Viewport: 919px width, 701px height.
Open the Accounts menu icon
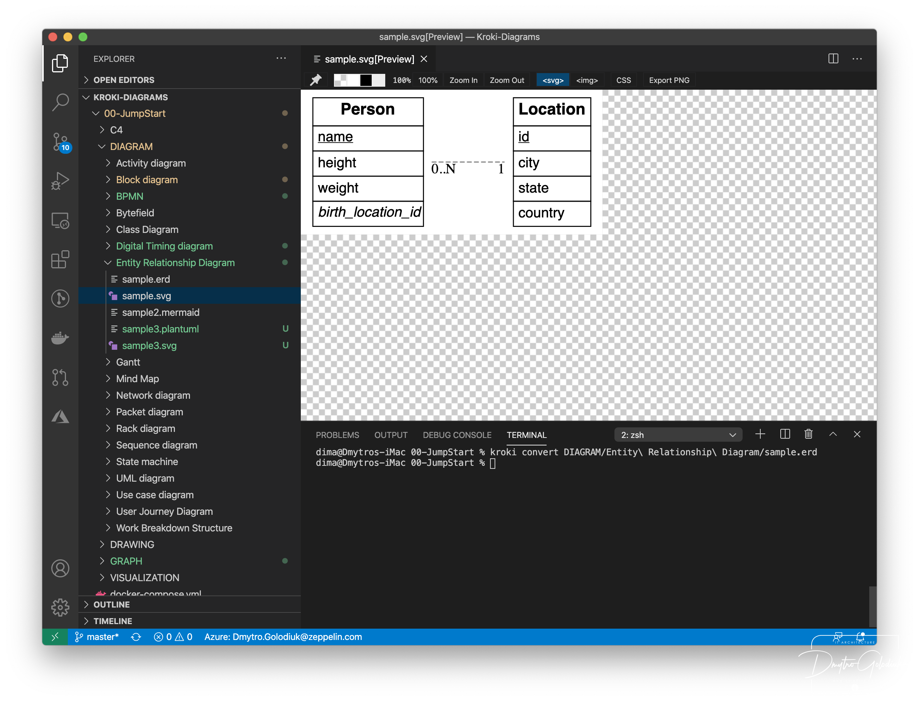[x=60, y=568]
